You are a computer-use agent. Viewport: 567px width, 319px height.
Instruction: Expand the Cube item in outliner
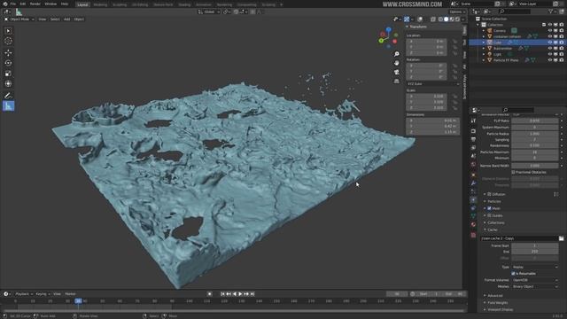click(484, 43)
